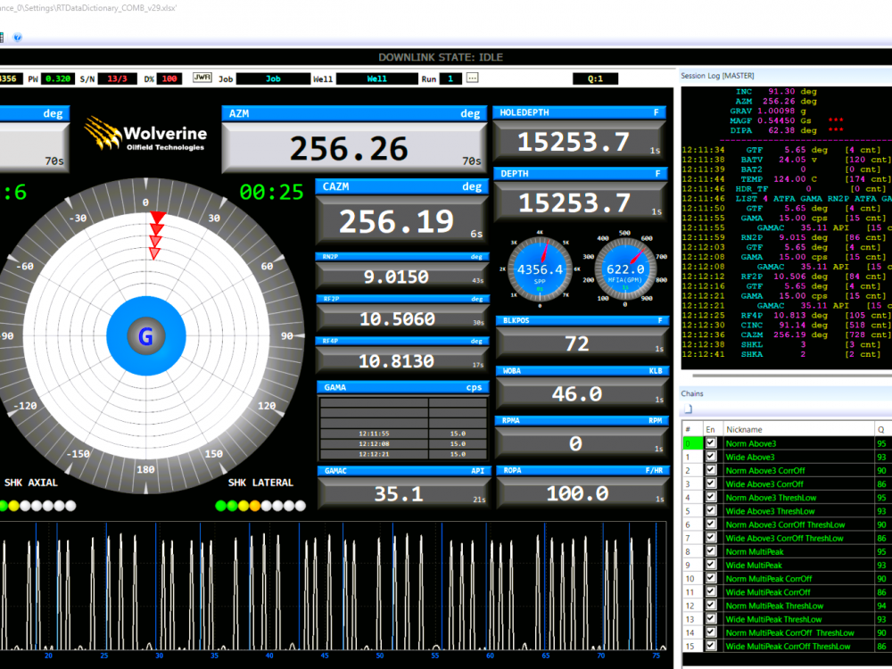This screenshot has width=892, height=669.
Task: Click the PW value 0.320
Action: click(x=58, y=79)
